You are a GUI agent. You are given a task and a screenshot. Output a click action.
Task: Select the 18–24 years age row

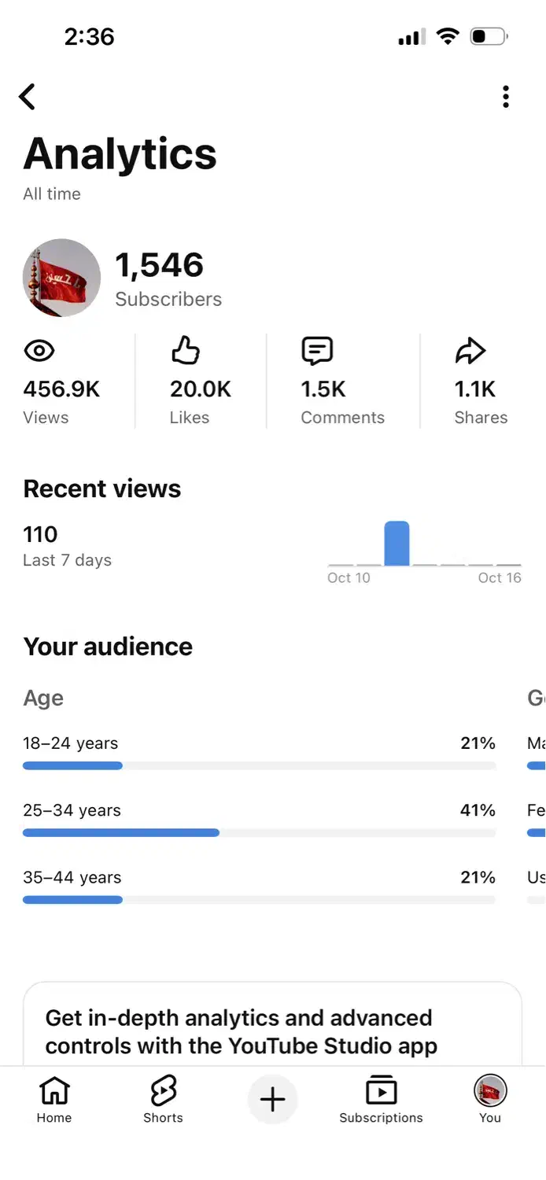point(259,743)
